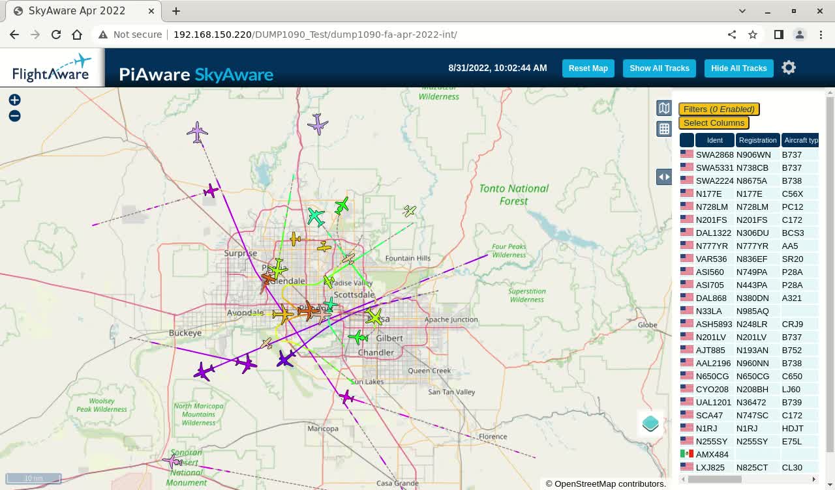Click horizontal table scrollbar
This screenshot has height=490, width=835.
click(x=714, y=480)
